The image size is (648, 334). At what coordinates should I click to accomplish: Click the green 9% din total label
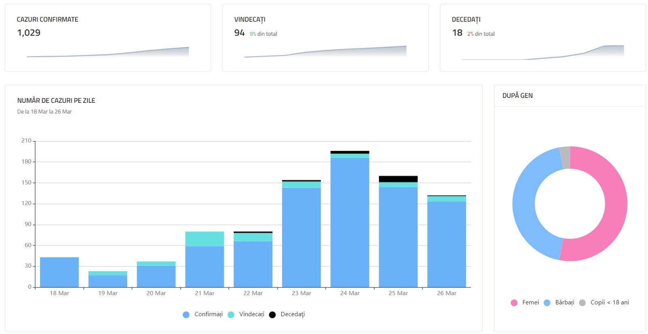263,34
